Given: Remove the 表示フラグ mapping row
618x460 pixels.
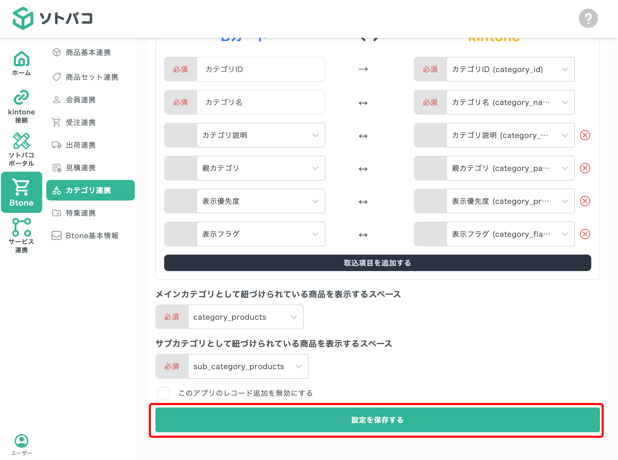Looking at the screenshot, I should click(585, 234).
